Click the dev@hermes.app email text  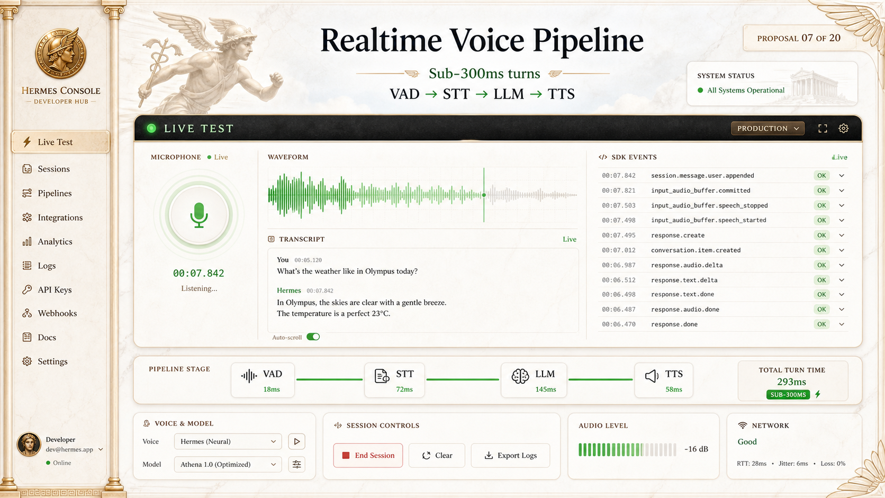pos(69,449)
